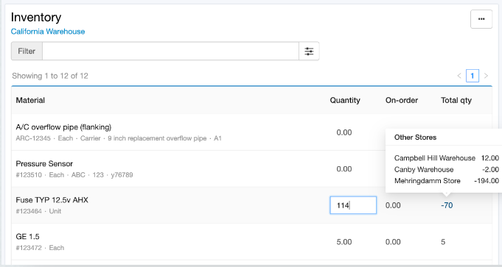Image resolution: width=502 pixels, height=267 pixels.
Task: Click '#123510 · Each · ABC' detail line
Action: [x=74, y=175]
